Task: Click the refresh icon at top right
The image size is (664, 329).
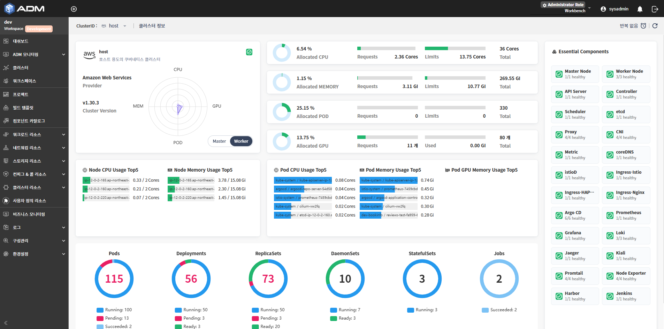Action: (655, 26)
